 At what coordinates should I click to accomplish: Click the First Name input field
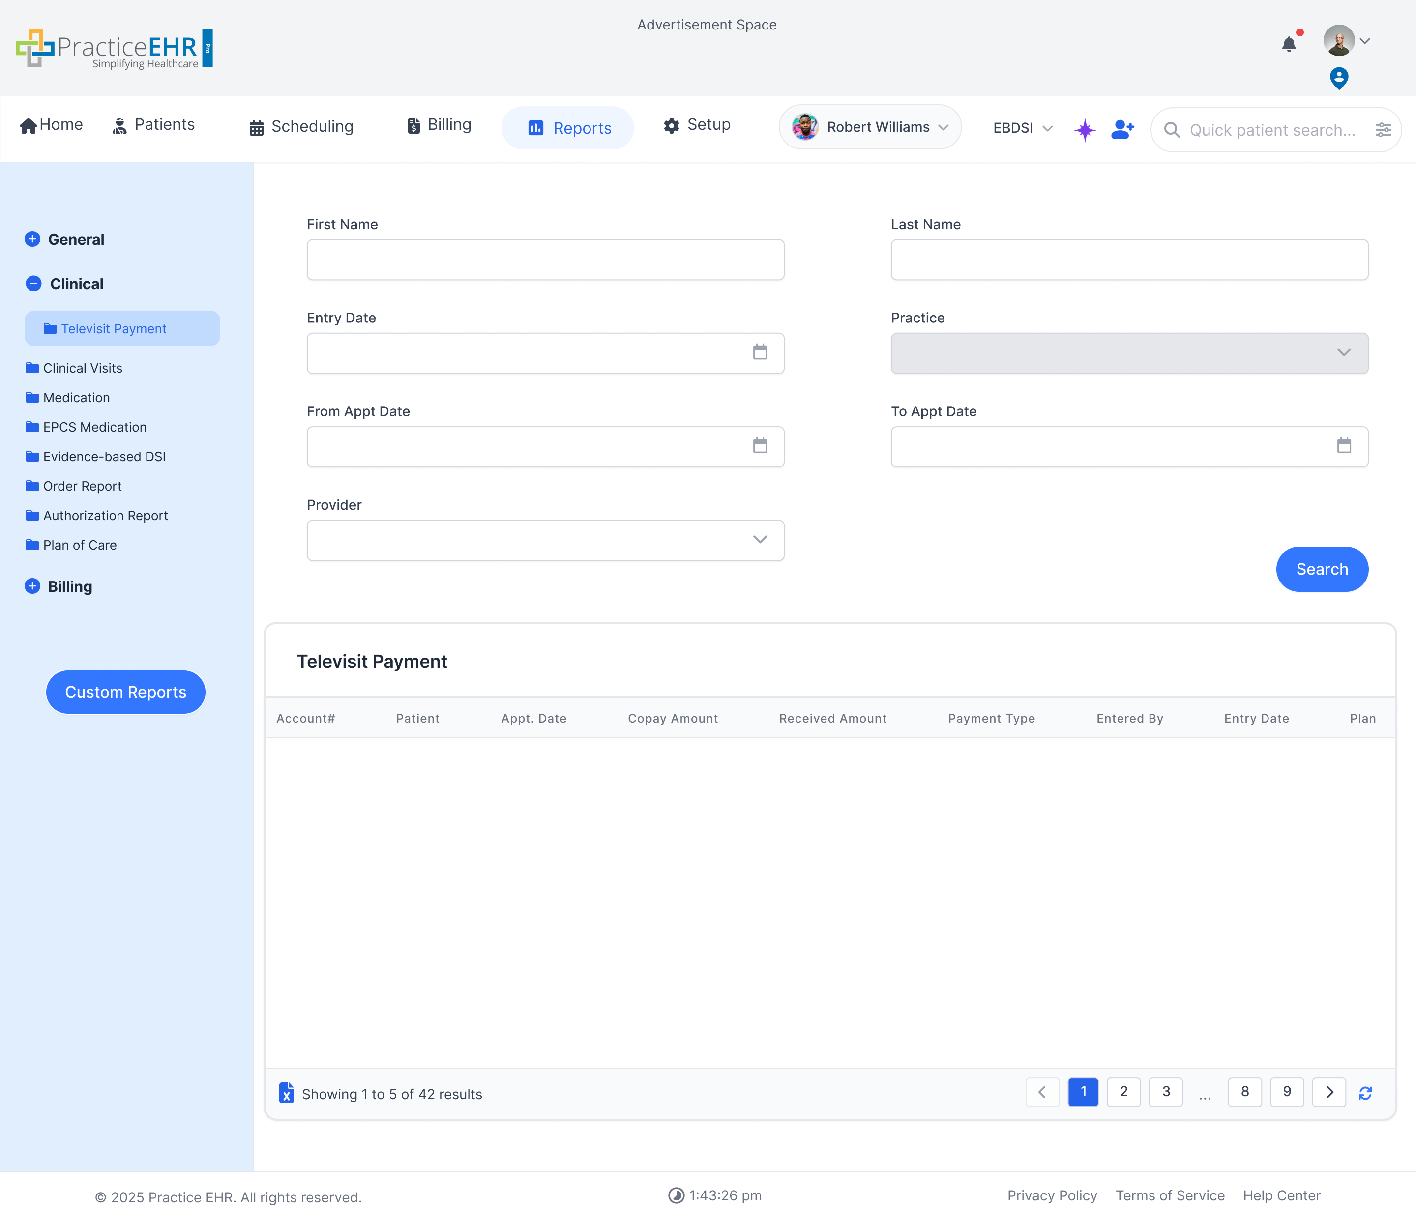[545, 260]
